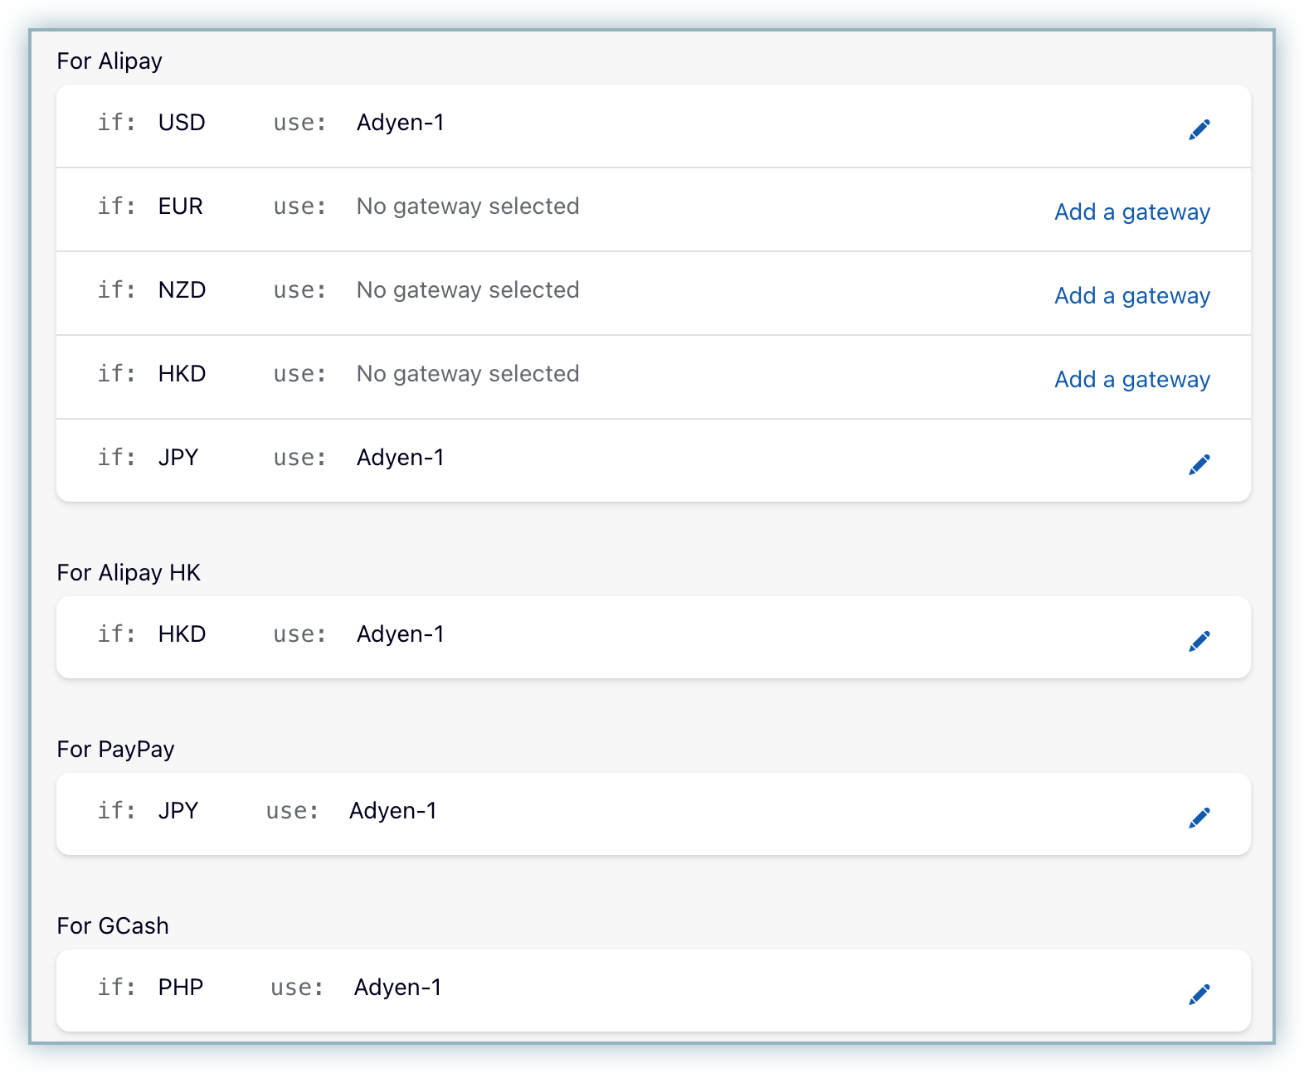
Task: Select the 'For Alipay HK' section heading
Action: (x=129, y=573)
